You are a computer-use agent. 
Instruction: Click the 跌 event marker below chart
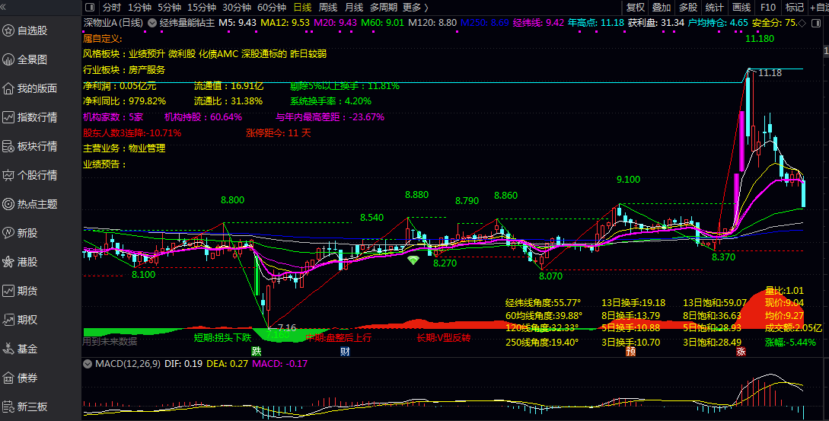tap(257, 351)
